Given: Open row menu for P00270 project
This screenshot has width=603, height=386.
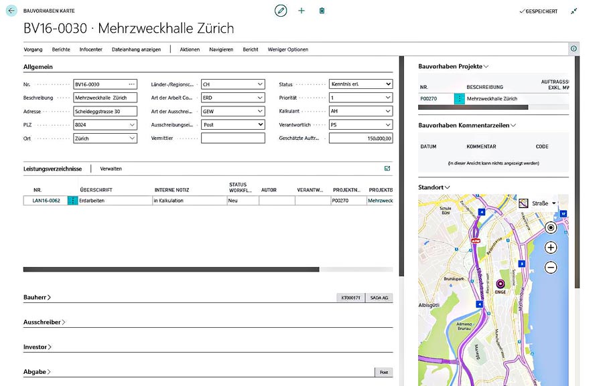Looking at the screenshot, I should [x=460, y=99].
